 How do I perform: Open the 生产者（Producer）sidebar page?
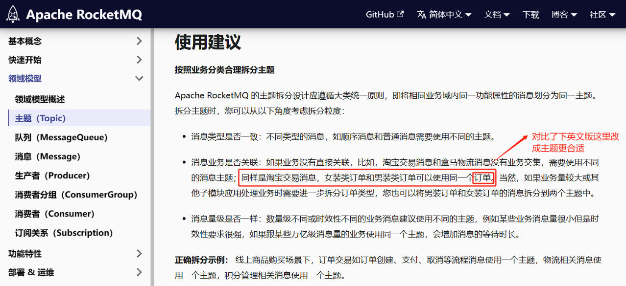pos(52,176)
